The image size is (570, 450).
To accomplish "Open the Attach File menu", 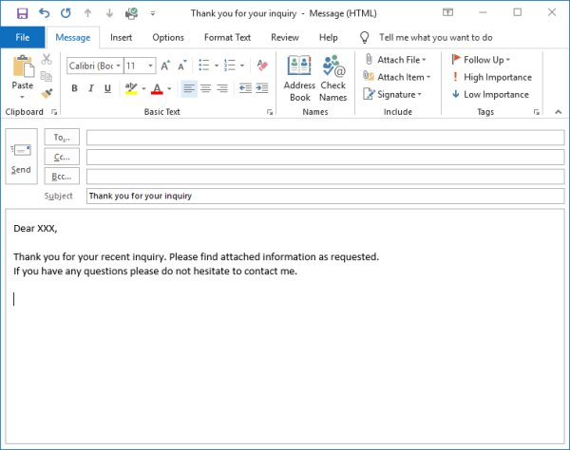I will 395,60.
